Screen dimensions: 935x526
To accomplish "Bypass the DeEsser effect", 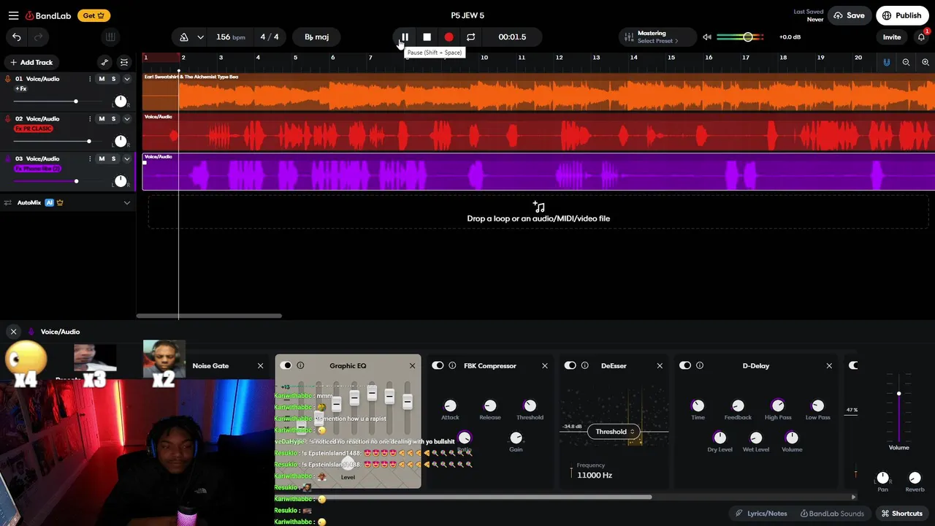I will tap(570, 366).
